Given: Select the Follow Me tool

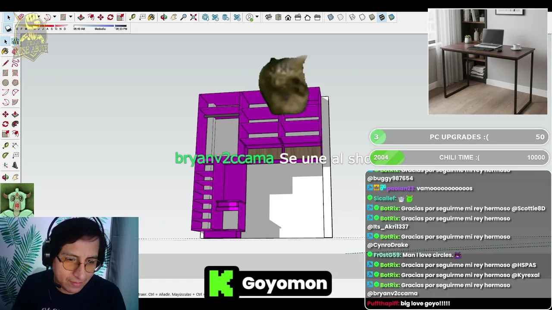Looking at the screenshot, I should click(x=15, y=124).
